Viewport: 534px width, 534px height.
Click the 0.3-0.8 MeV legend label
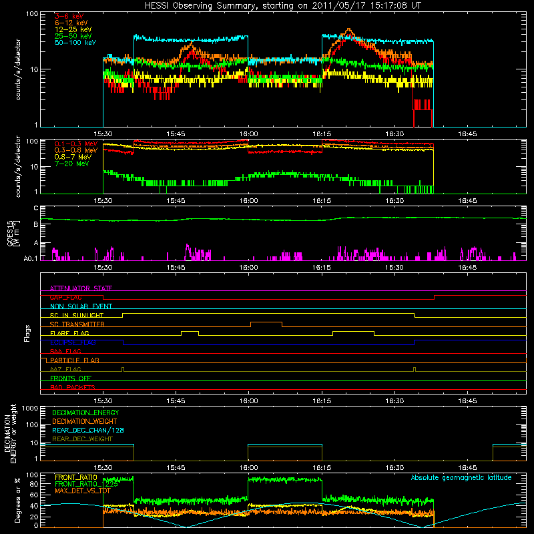coord(76,150)
